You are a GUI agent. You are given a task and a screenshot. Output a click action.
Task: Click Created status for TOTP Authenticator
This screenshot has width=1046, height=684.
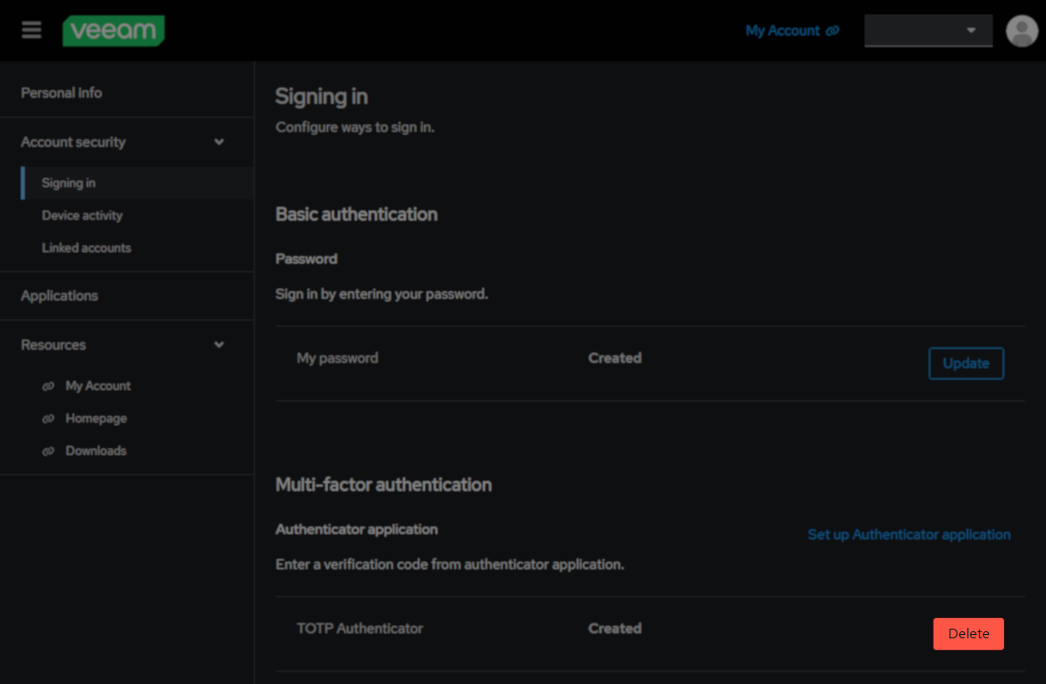615,629
